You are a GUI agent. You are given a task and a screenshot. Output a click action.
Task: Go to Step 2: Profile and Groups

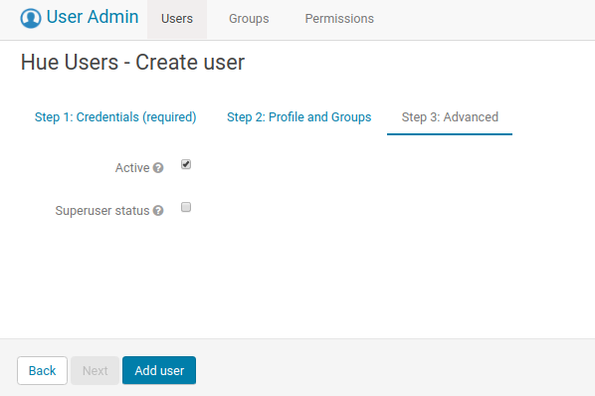tap(299, 117)
